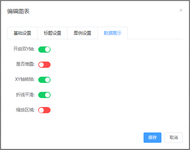Switch to the 基础设置 tab
The width and height of the screenshot is (190, 150).
(x=22, y=33)
